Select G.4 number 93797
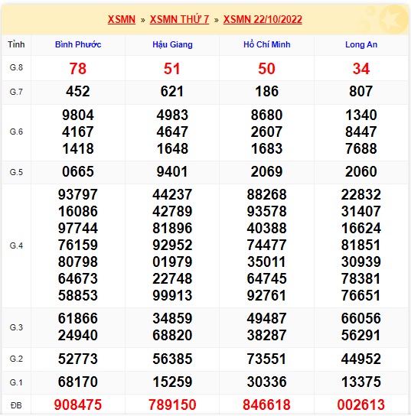 (78, 195)
